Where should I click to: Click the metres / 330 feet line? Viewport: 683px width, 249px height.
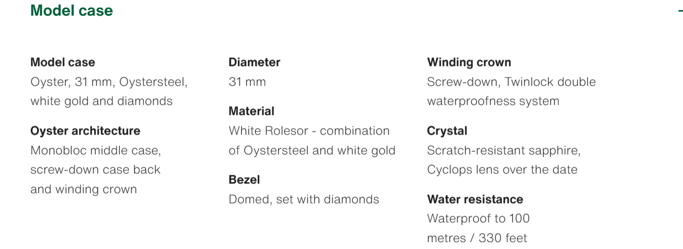477,238
